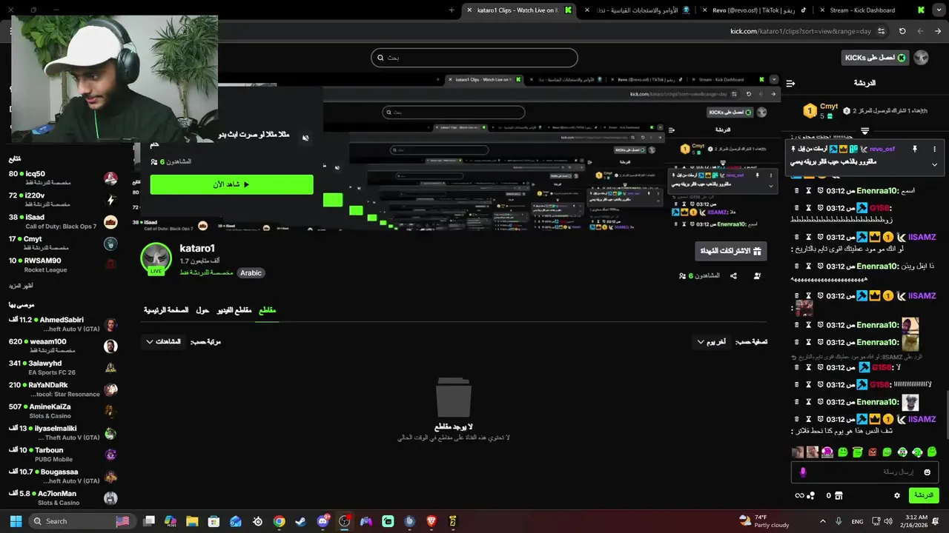Open Steam from the taskbar

(x=300, y=521)
